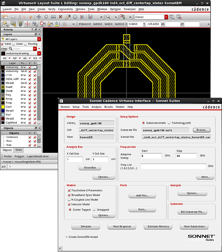Click the Create Instance icon
The image size is (222, 252).
(123, 17)
